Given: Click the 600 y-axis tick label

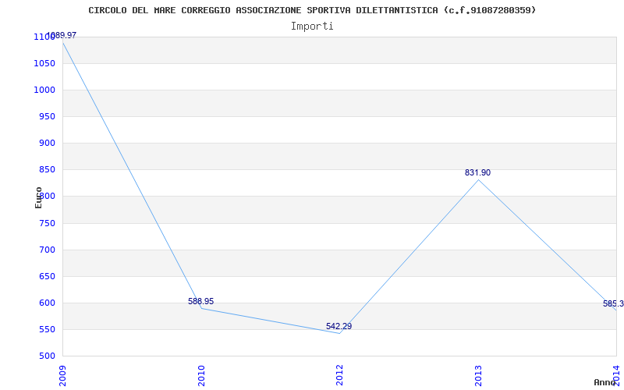Looking at the screenshot, I should click(x=47, y=303).
